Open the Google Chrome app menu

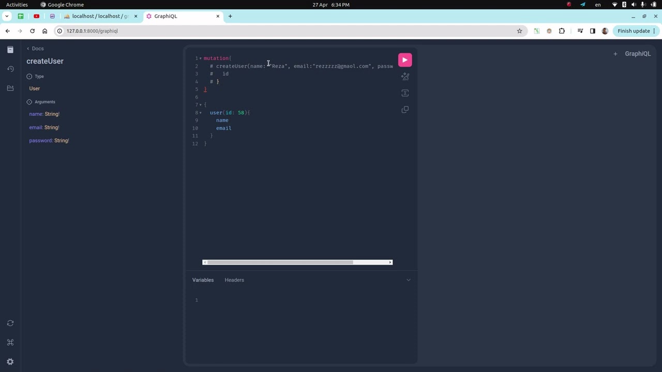click(62, 5)
